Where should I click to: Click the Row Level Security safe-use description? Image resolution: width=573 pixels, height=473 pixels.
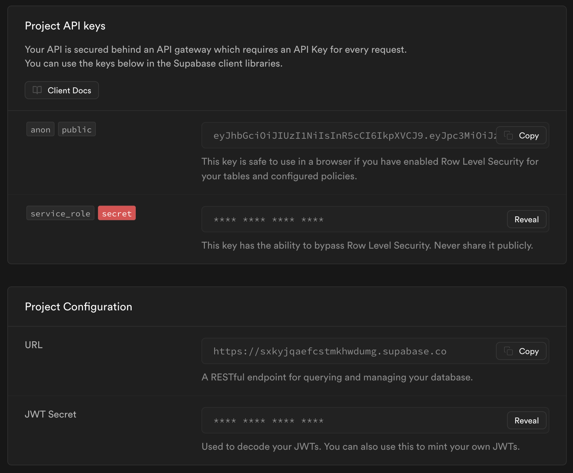[x=370, y=169]
